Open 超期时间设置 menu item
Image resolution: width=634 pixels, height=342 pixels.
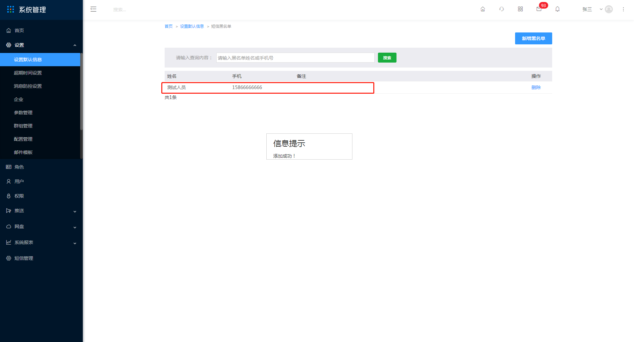(40, 73)
